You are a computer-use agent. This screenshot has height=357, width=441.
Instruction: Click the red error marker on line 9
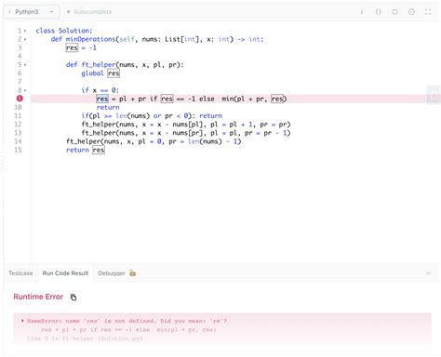(20, 99)
